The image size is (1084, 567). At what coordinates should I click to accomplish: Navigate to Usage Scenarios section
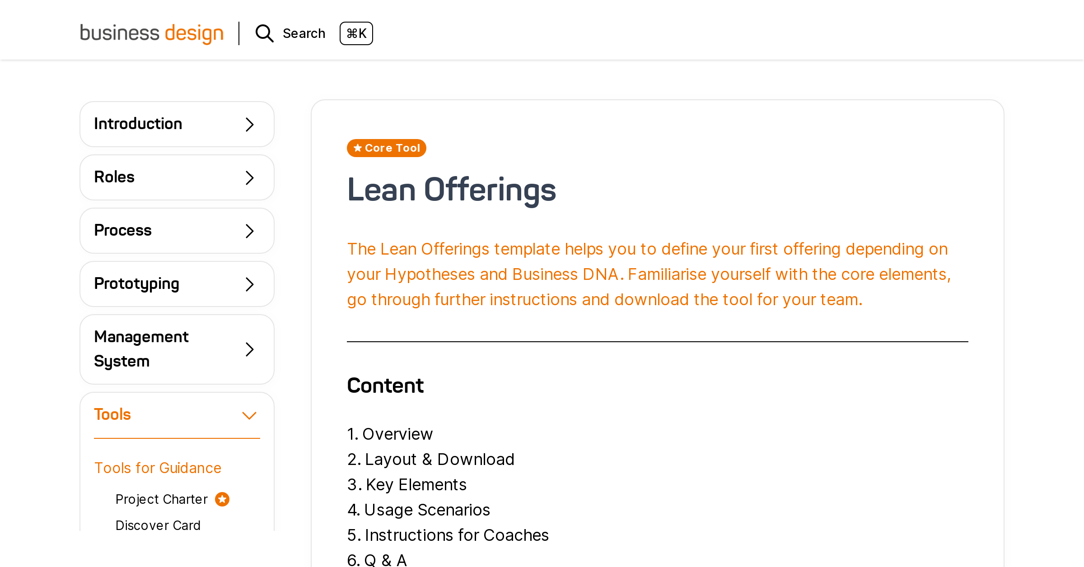click(419, 510)
